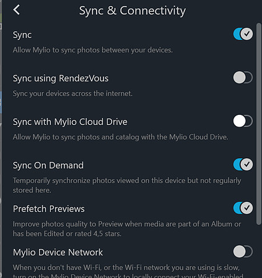
Task: Select the Mylio Device Network label
Action: tap(58, 252)
